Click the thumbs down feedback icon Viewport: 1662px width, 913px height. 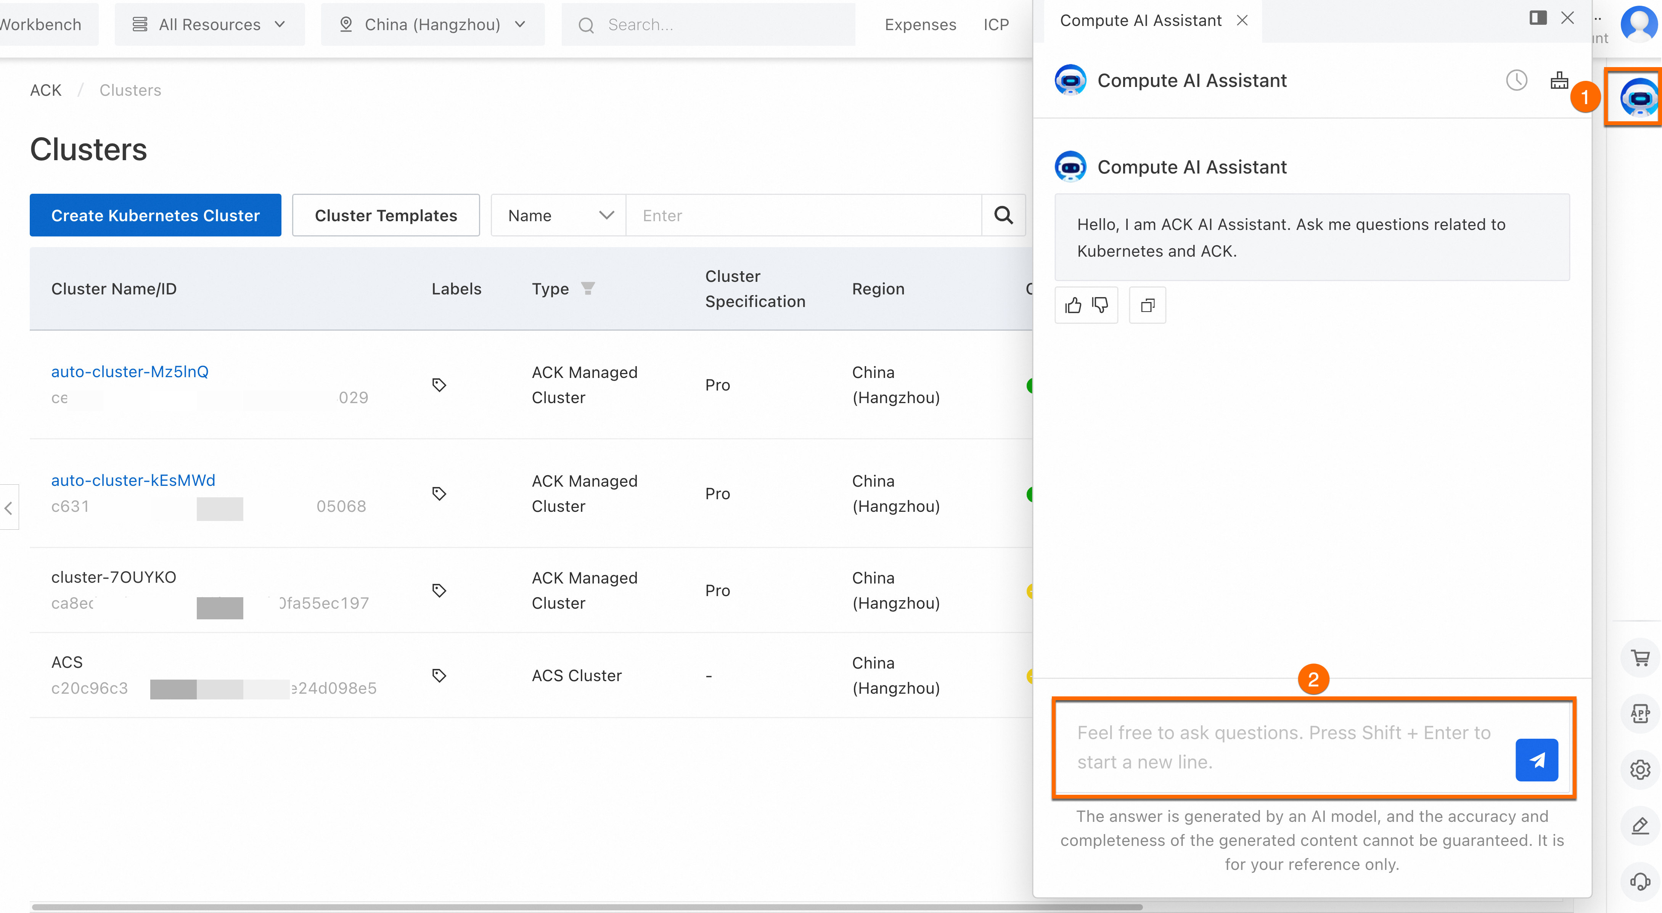tap(1100, 305)
